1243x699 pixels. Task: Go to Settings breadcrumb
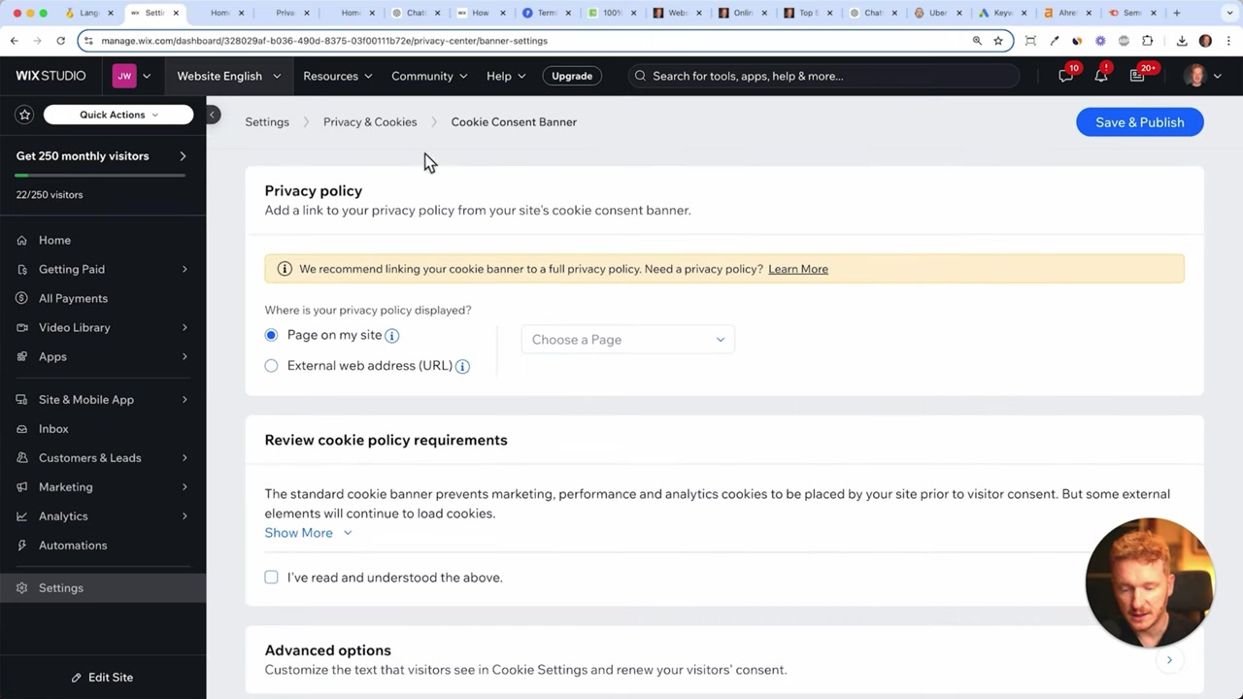click(267, 122)
